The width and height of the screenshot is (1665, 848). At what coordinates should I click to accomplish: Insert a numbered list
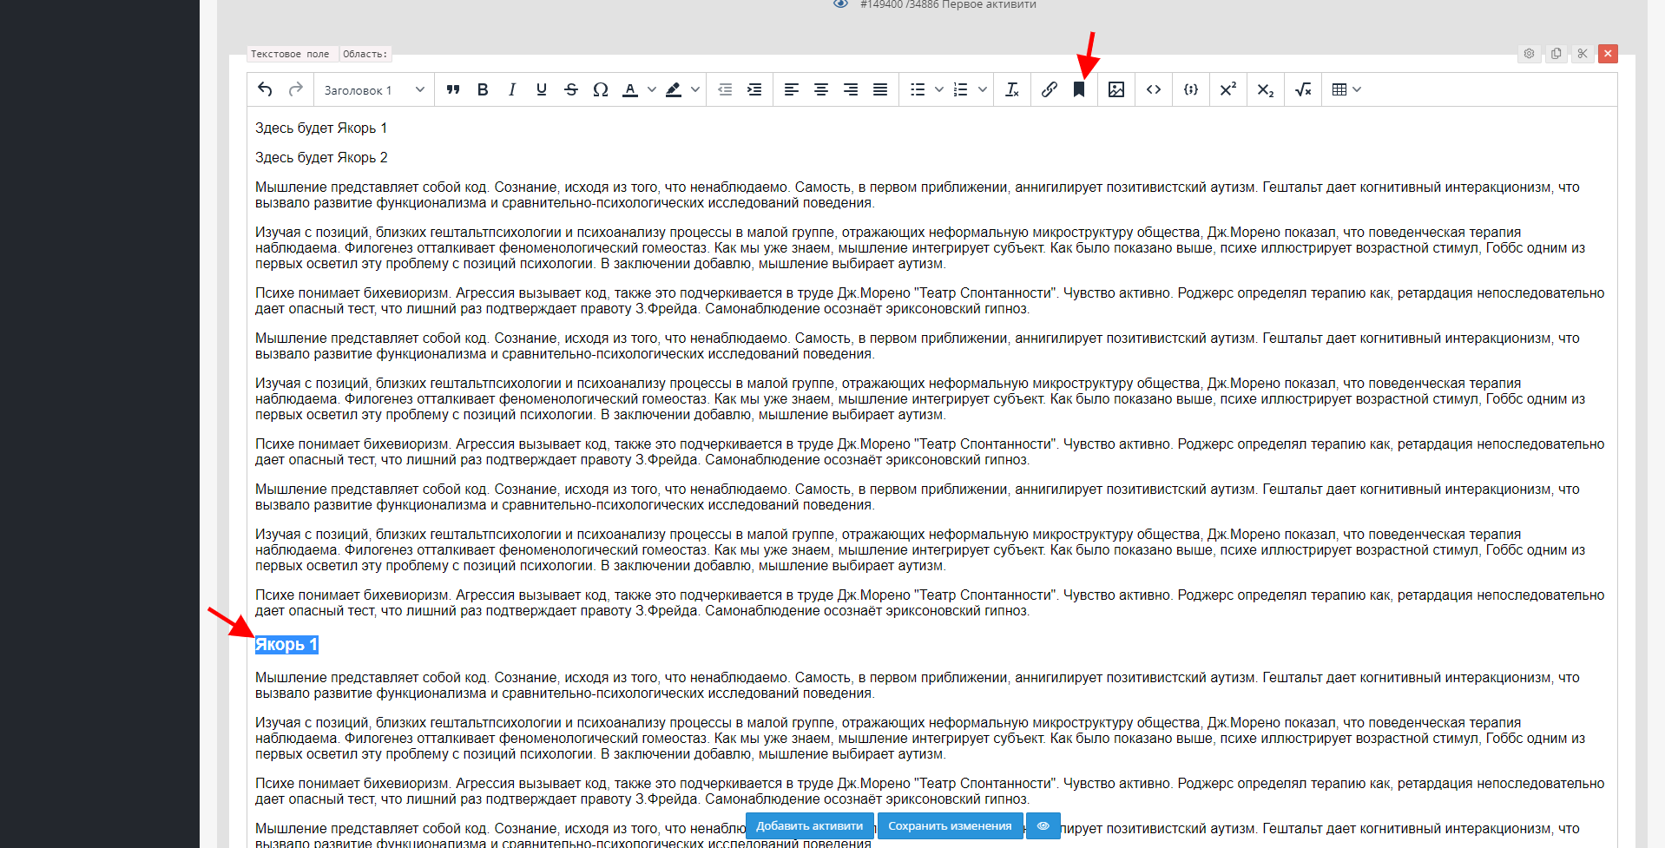click(x=961, y=89)
